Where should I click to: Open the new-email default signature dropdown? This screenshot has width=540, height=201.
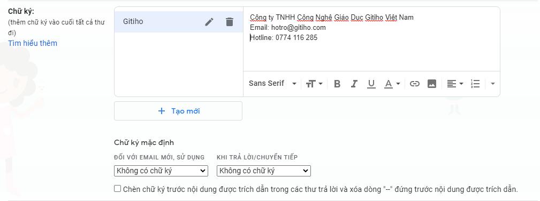click(161, 171)
